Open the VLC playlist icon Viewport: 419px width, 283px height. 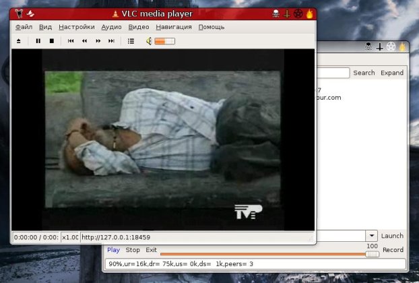click(131, 41)
